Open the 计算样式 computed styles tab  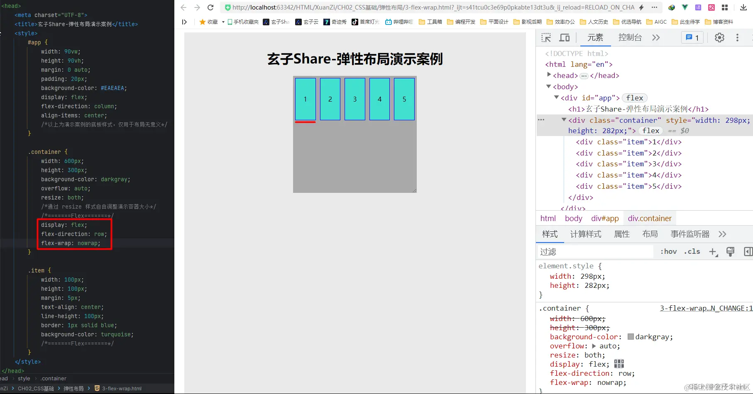click(x=586, y=234)
